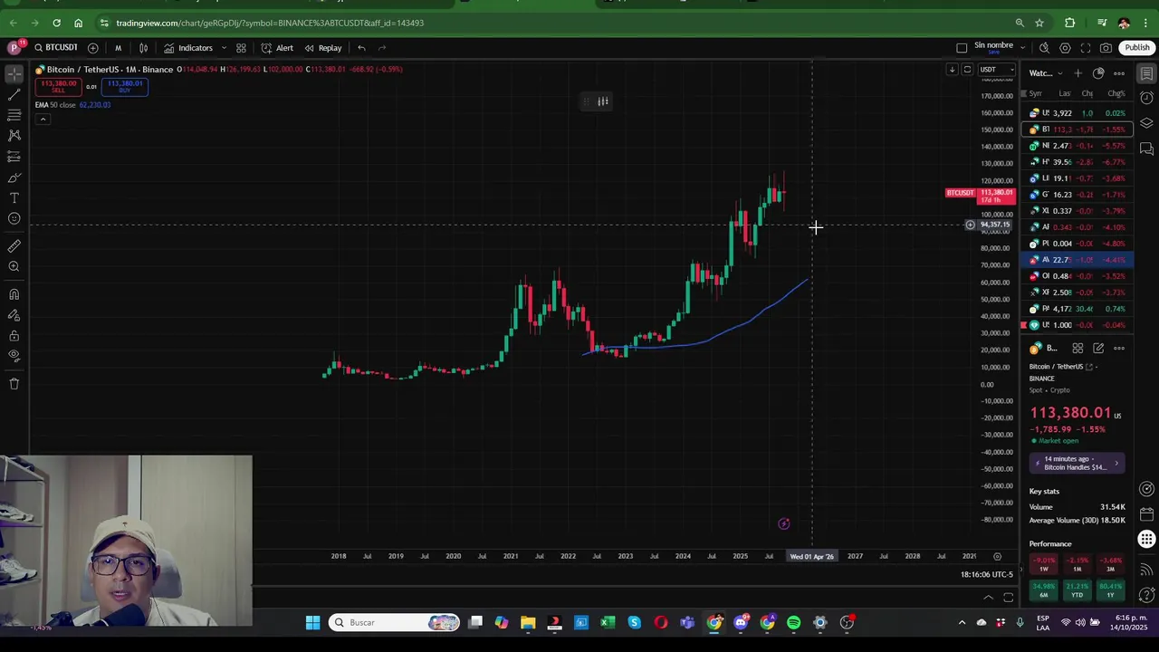Open the Watchlist name dropdown

1045,73
